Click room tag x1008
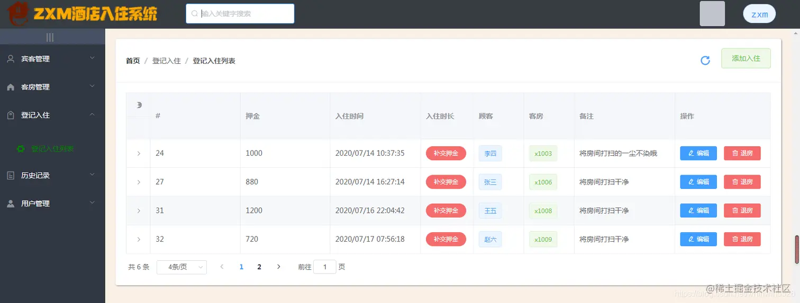The height and width of the screenshot is (303, 800). pyautogui.click(x=543, y=211)
